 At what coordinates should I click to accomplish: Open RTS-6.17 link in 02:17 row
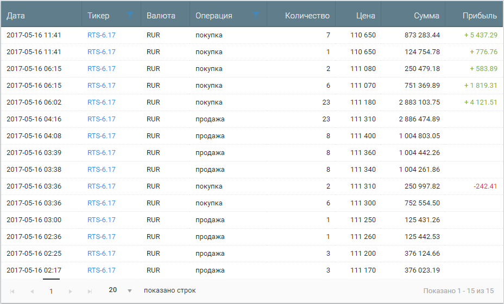point(101,270)
